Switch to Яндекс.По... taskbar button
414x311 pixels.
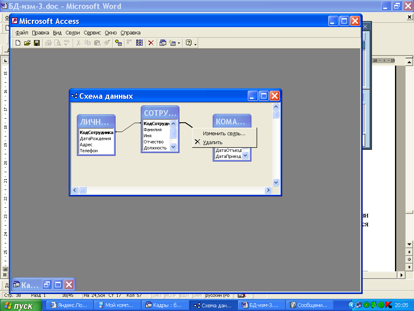click(x=70, y=305)
